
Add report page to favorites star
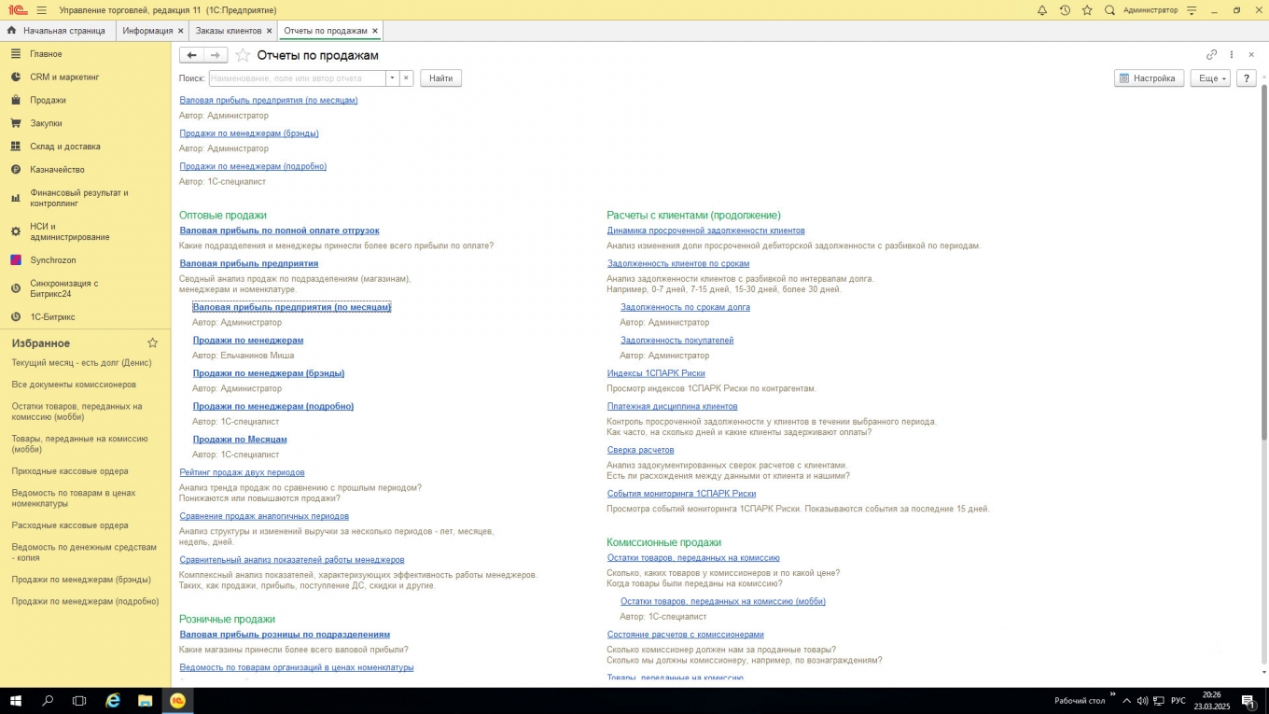243,55
